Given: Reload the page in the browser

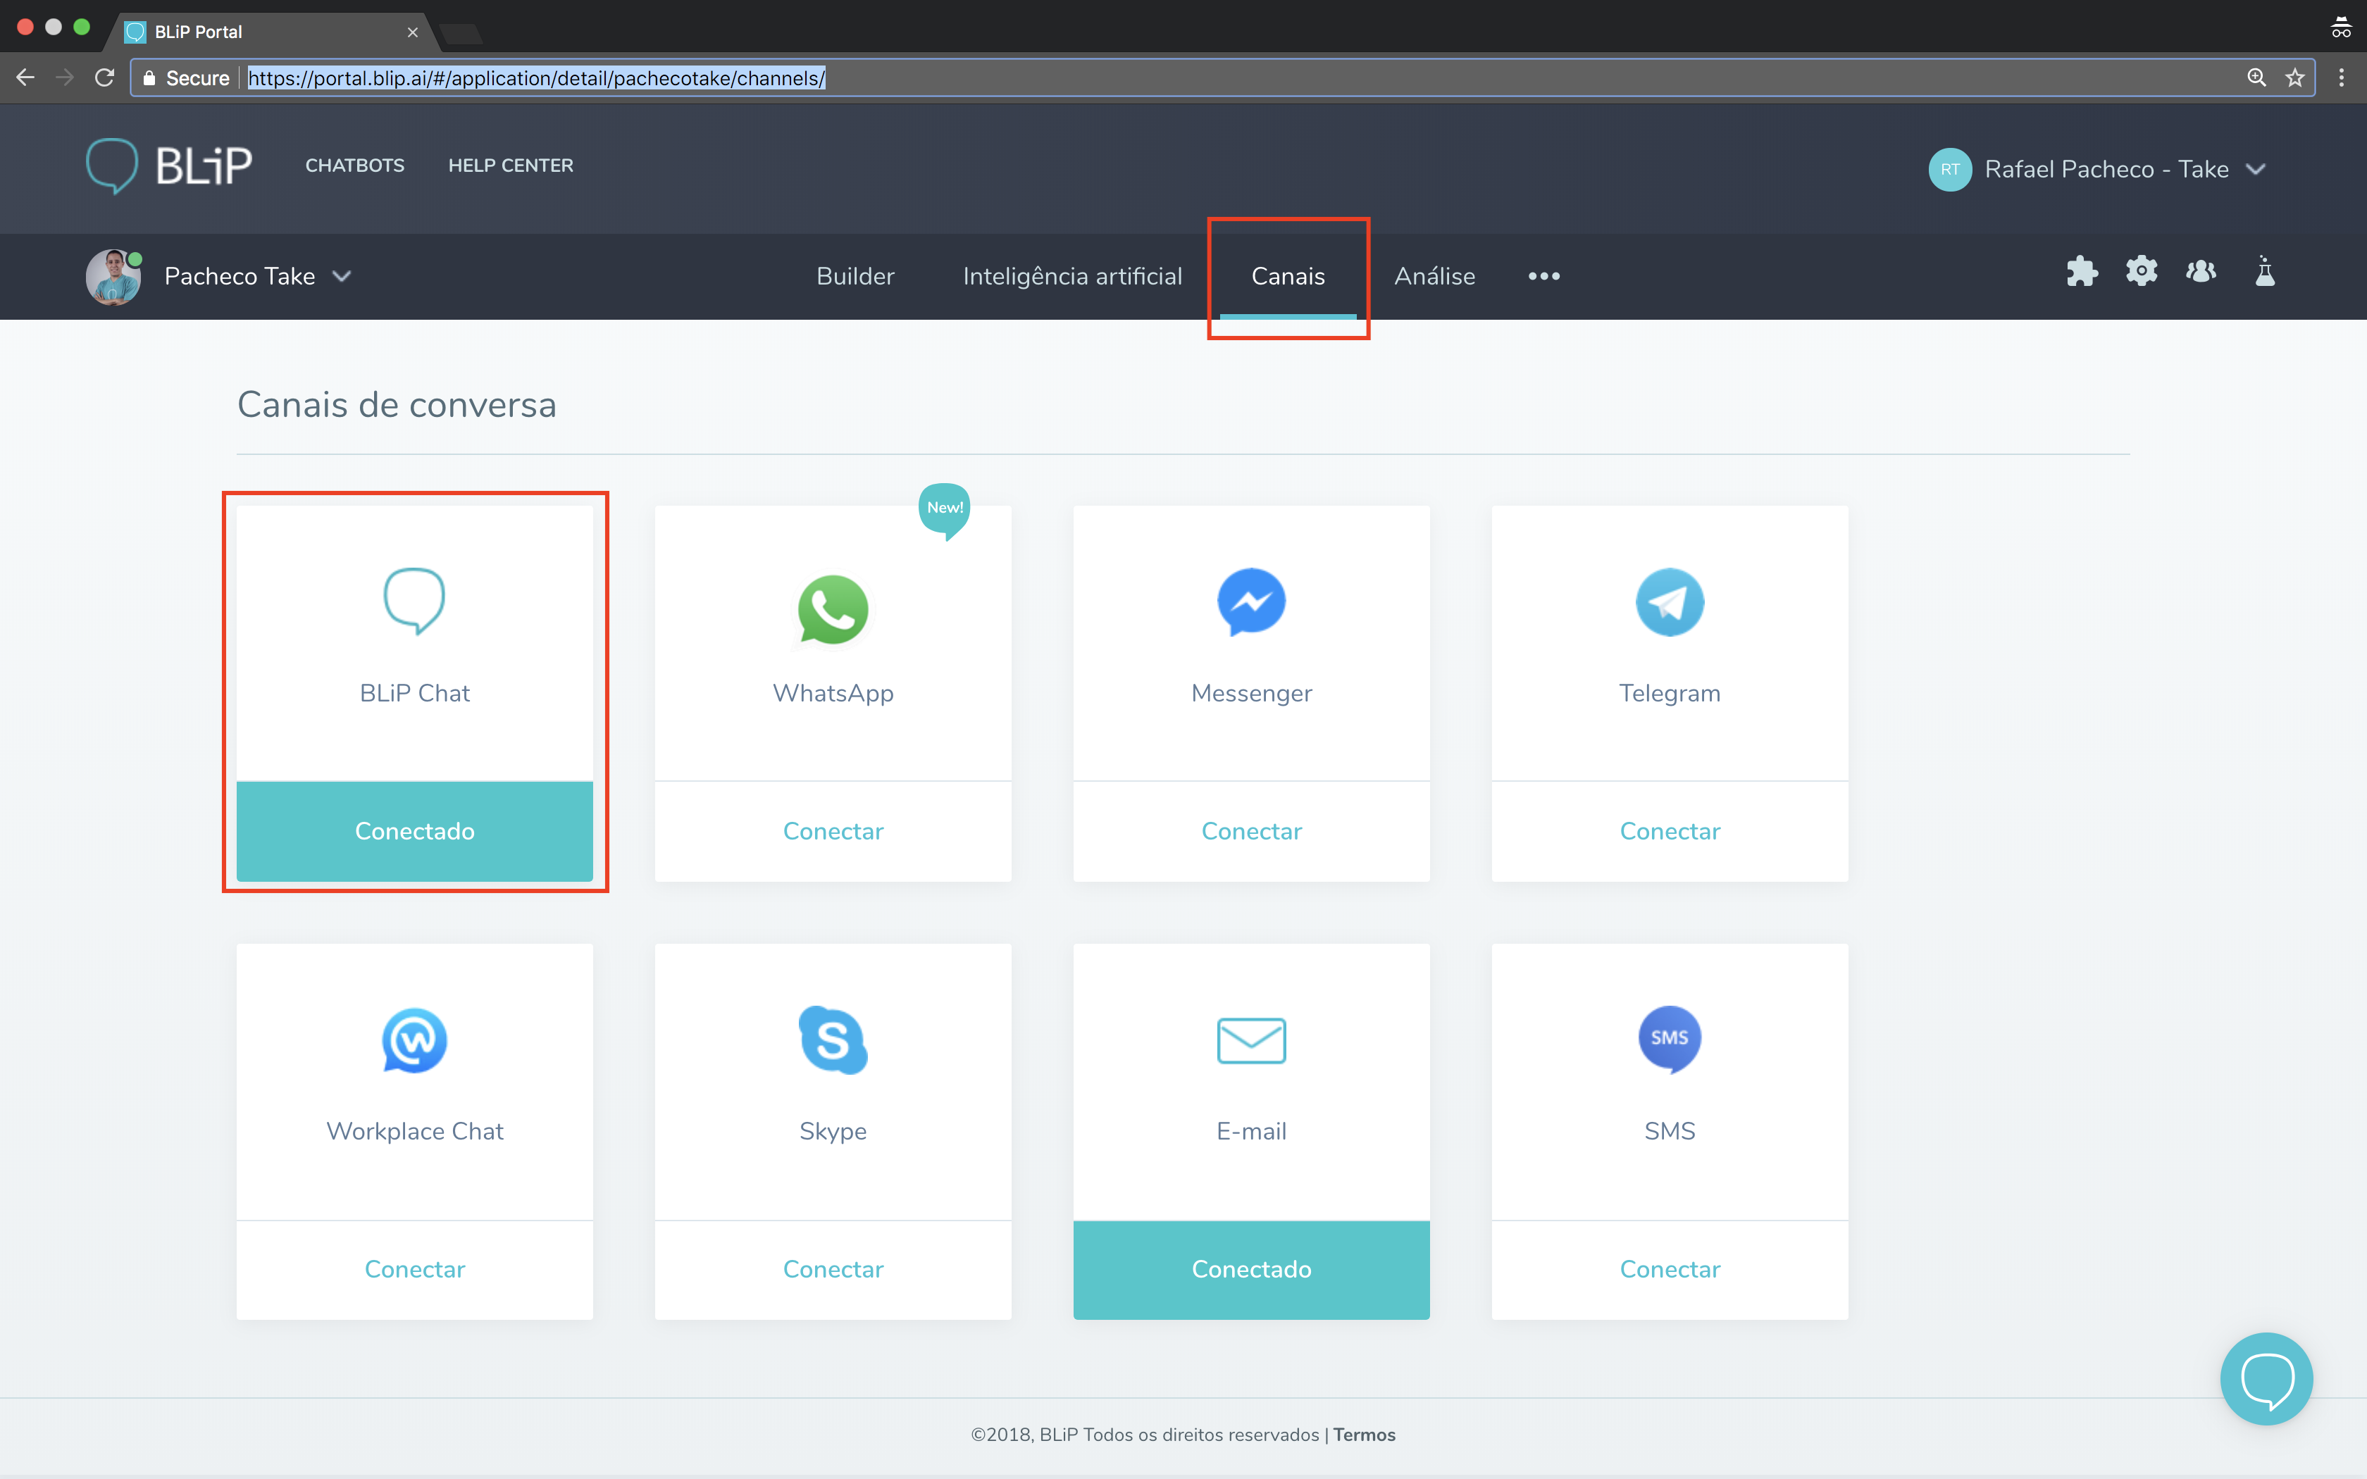Looking at the screenshot, I should (105, 78).
